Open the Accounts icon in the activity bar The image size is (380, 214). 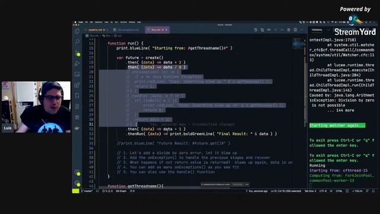[77, 172]
